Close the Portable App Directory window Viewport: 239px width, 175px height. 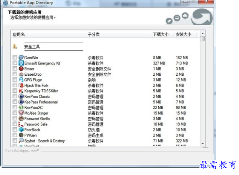coord(206,2)
